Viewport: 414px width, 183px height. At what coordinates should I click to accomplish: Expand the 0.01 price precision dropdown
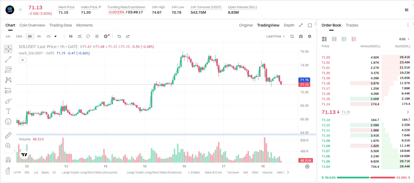click(404, 39)
